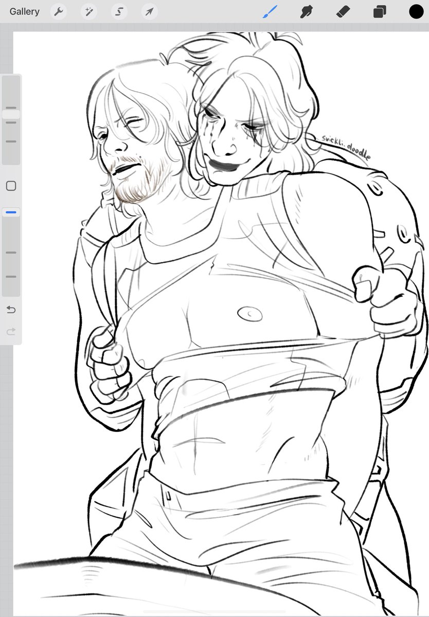Select the Brush tool
The height and width of the screenshot is (617, 429).
pyautogui.click(x=270, y=11)
